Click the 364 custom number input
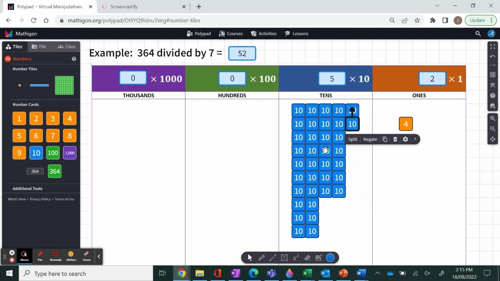The image size is (500, 281). coord(35,171)
